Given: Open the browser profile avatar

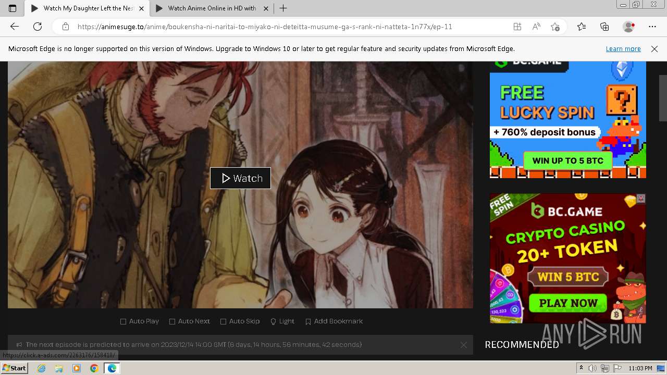Looking at the screenshot, I should [628, 27].
